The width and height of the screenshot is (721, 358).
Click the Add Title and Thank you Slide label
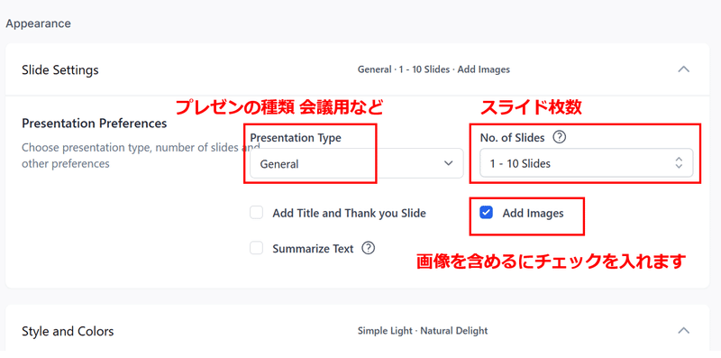[349, 214]
